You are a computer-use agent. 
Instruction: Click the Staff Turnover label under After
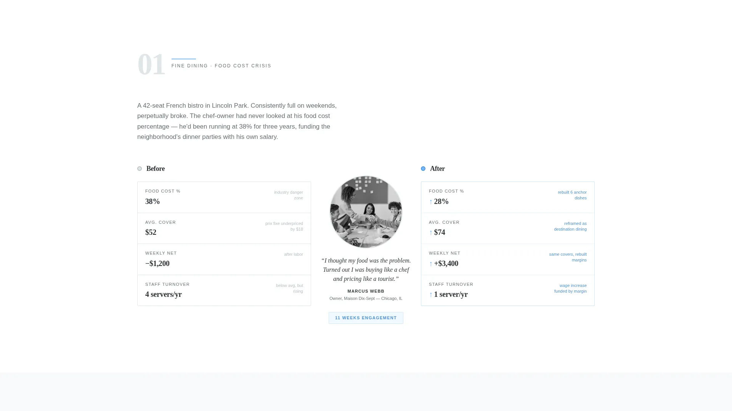coord(451,284)
